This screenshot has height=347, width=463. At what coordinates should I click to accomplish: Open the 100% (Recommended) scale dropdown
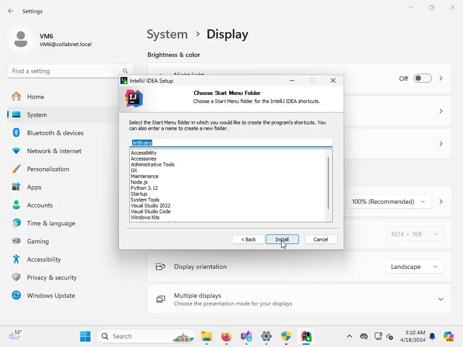point(389,202)
